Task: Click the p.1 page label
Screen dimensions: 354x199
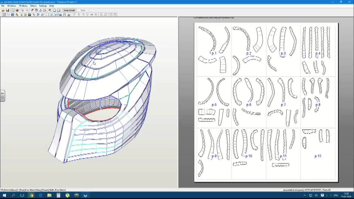Action: coord(214,53)
